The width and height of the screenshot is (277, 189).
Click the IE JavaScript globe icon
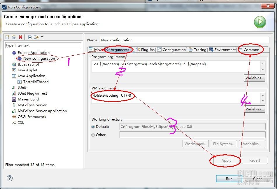pyautogui.click(x=14, y=64)
